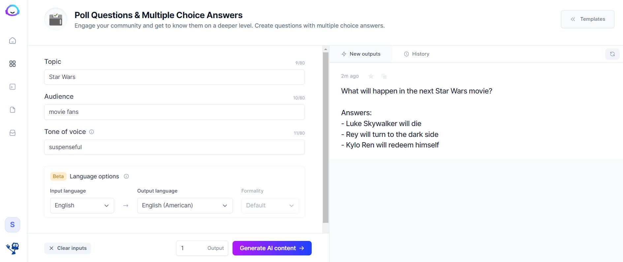Switch to the History tab

click(417, 54)
